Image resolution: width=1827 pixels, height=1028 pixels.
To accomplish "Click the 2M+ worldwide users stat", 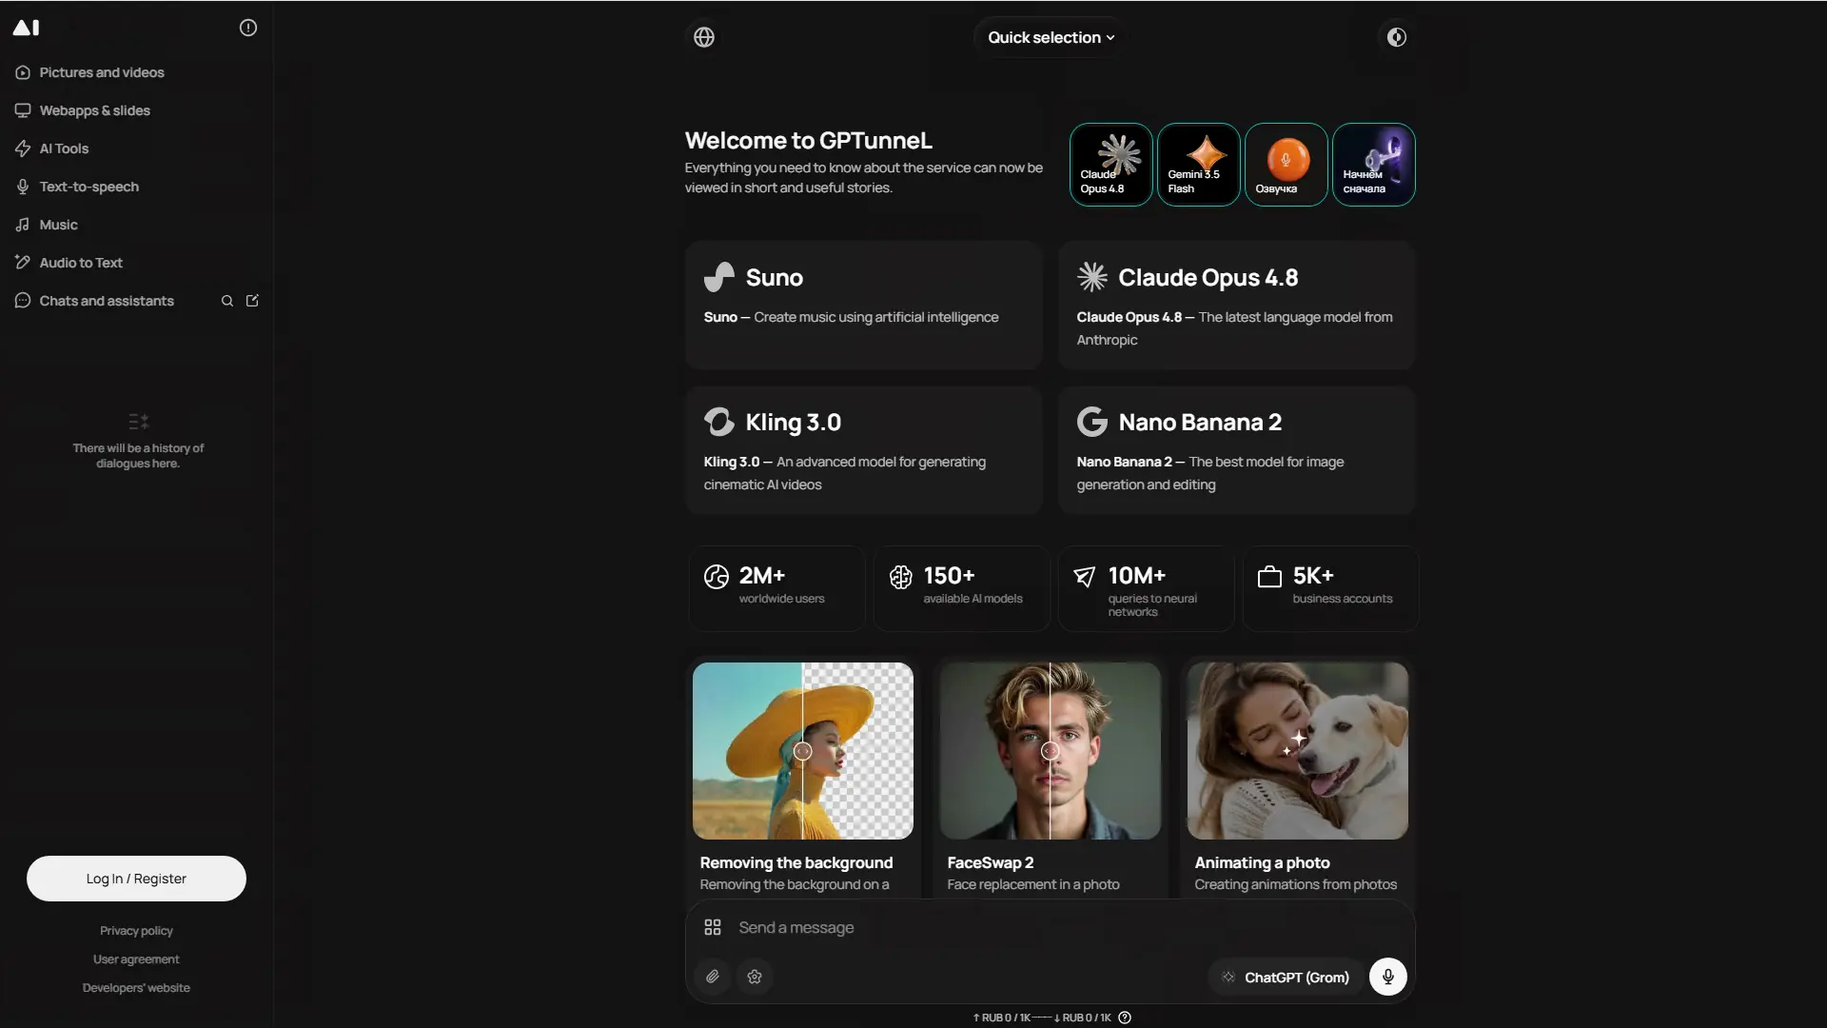I will coord(776,588).
